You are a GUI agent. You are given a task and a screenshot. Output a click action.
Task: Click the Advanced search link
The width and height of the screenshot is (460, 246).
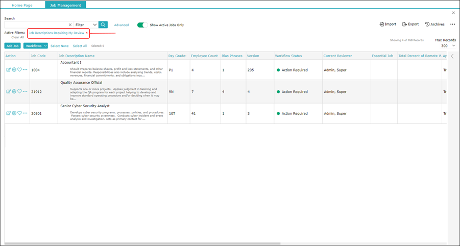(x=122, y=25)
